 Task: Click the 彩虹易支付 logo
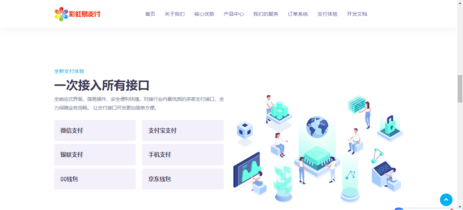[x=78, y=14]
